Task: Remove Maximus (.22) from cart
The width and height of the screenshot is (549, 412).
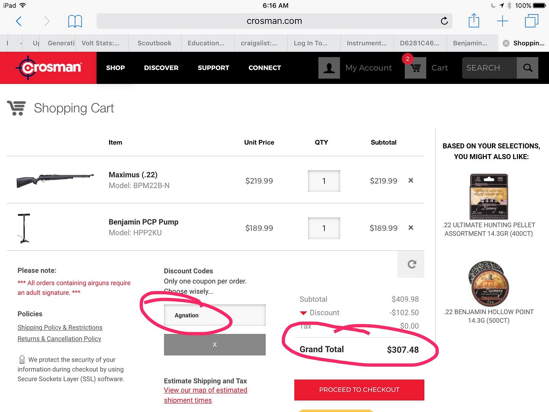Action: 411,180
